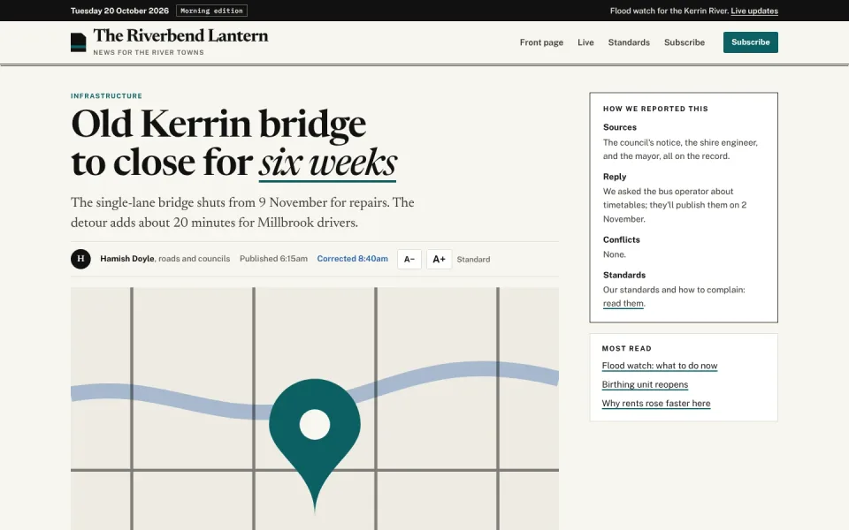
Task: Click the 'Published 6:15am' timestamp
Action: tap(273, 259)
